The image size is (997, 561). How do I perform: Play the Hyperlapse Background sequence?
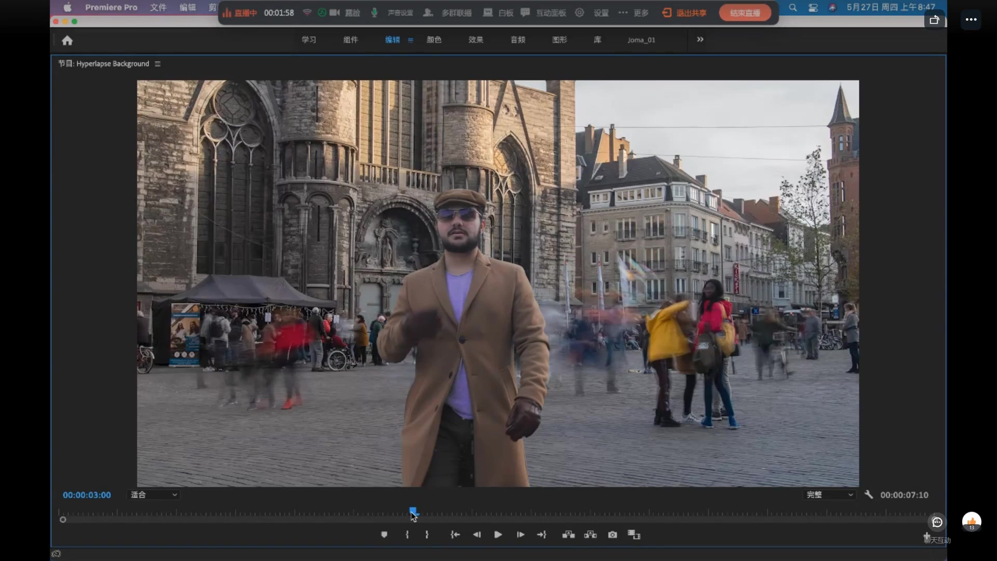[498, 535]
